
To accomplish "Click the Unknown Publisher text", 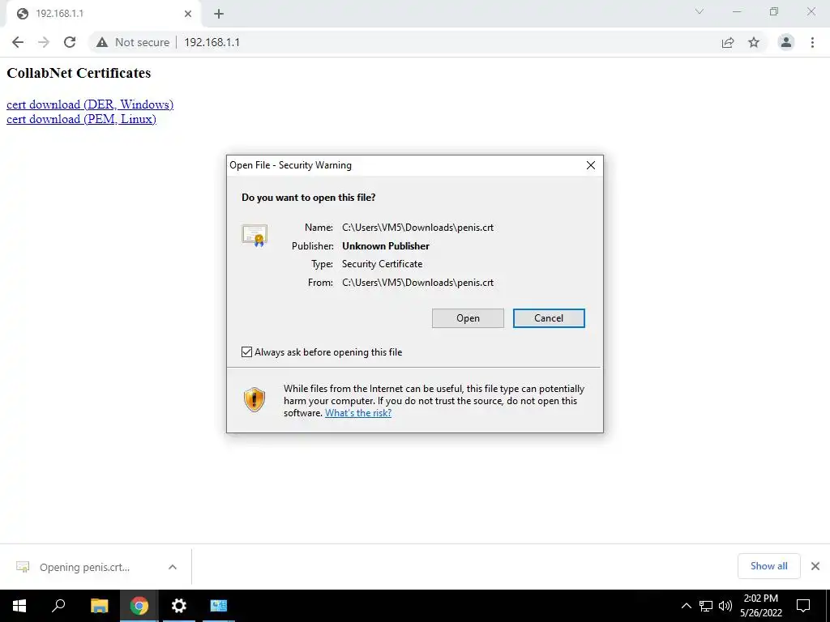I will pyautogui.click(x=386, y=246).
